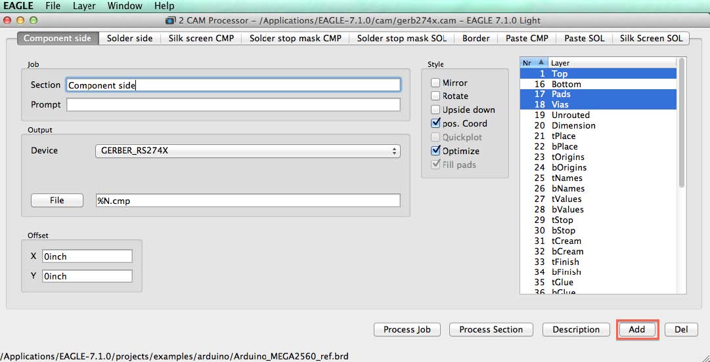The width and height of the screenshot is (710, 362).
Task: Open the Silk screen CMP tab
Action: pos(201,39)
